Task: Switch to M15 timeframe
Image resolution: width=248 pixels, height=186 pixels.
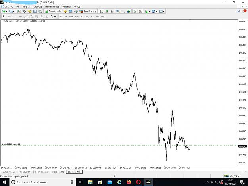Action: click(71, 16)
